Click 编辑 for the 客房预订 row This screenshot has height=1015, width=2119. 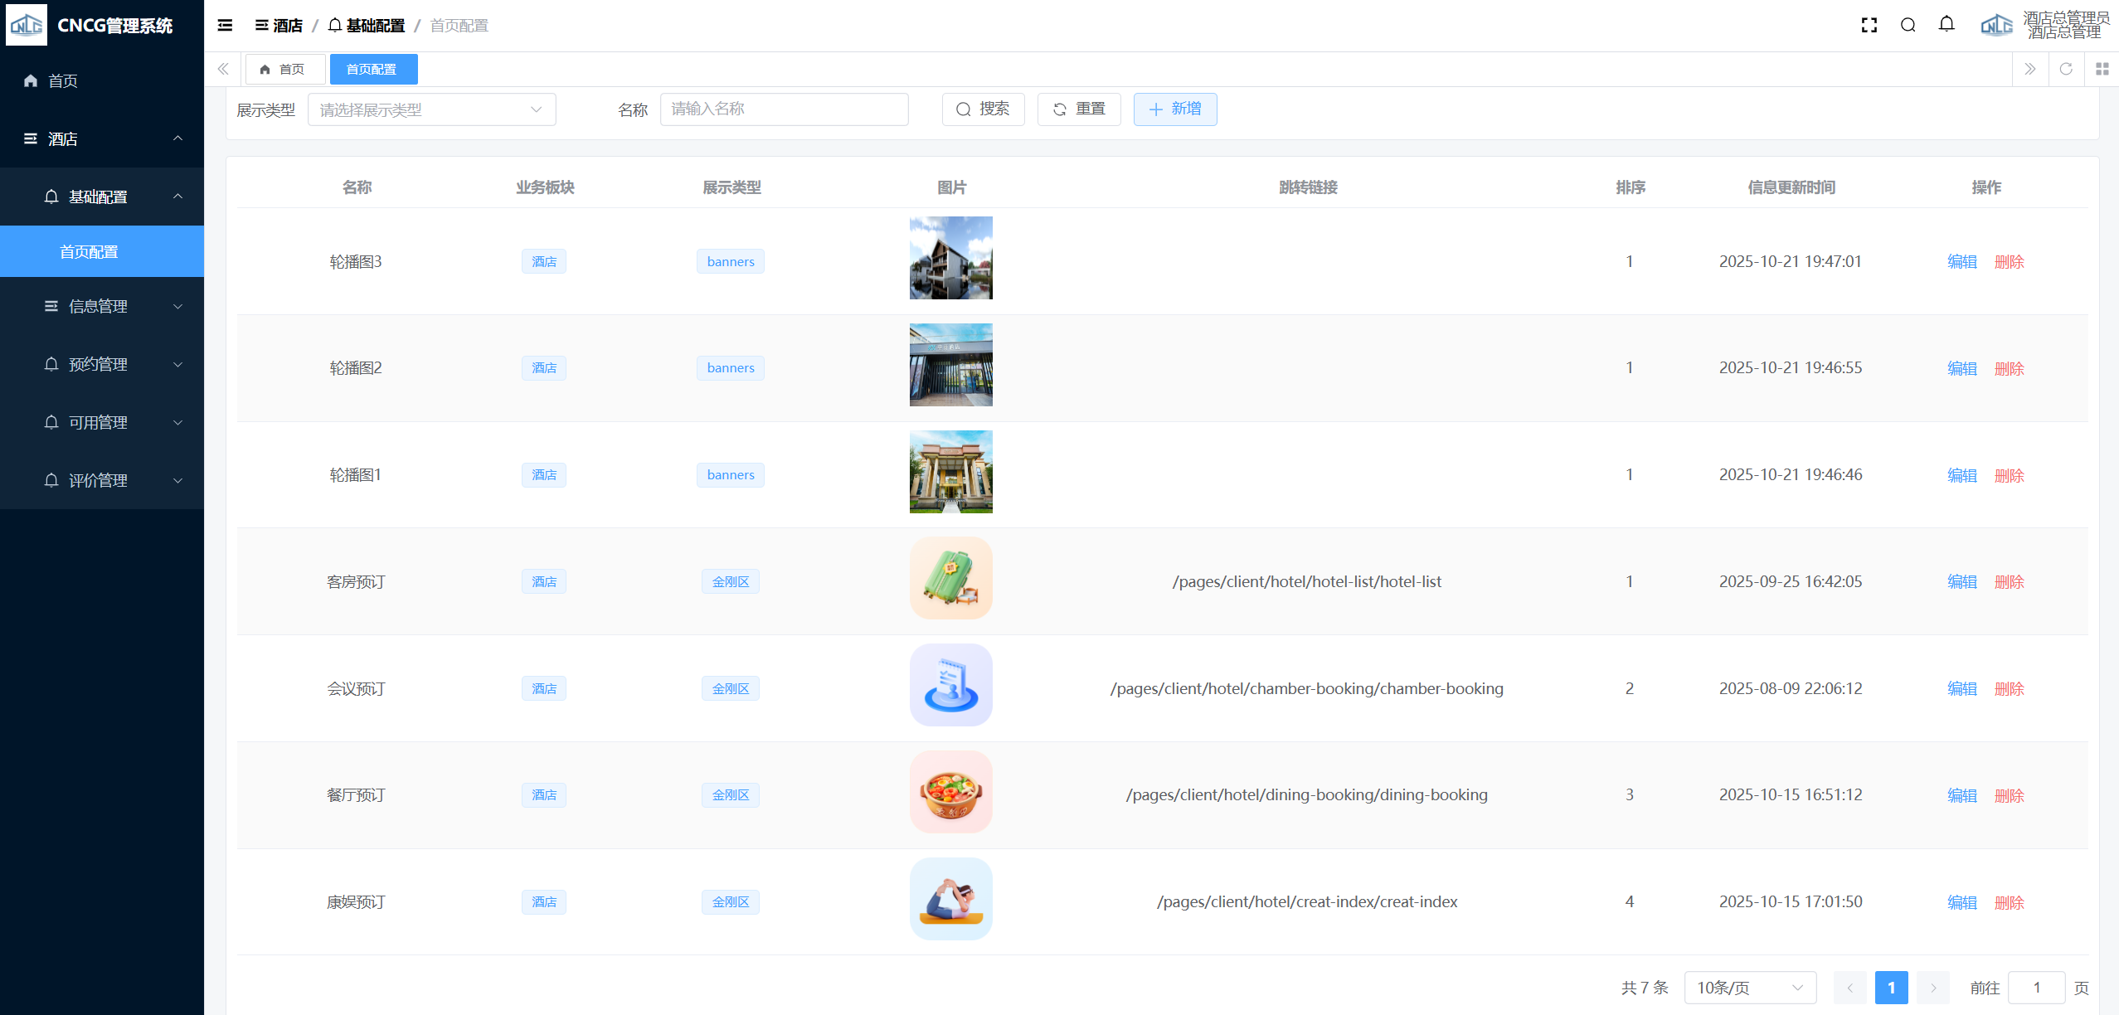pyautogui.click(x=1961, y=582)
